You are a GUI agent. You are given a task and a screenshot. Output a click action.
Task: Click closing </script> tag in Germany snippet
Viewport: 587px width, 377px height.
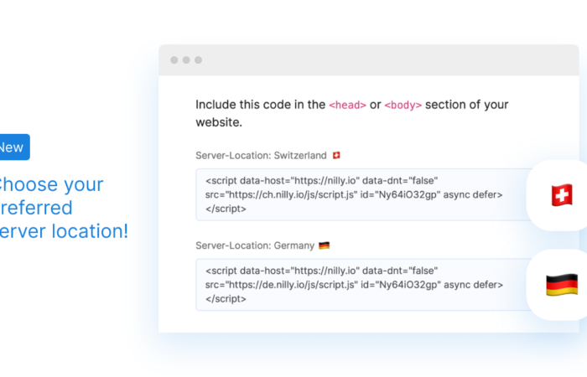click(226, 299)
